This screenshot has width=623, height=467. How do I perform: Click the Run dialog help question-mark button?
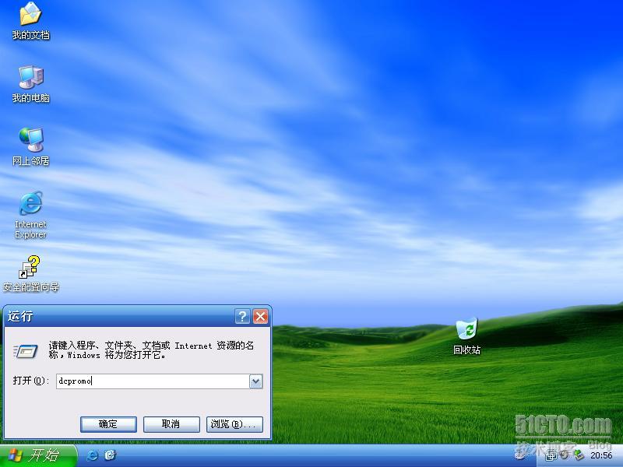point(242,317)
